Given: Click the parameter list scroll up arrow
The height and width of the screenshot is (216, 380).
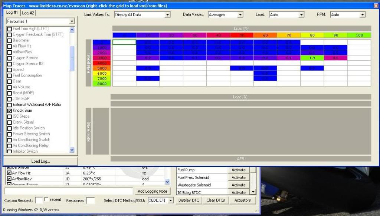Looking at the screenshot, I should coord(72,30).
